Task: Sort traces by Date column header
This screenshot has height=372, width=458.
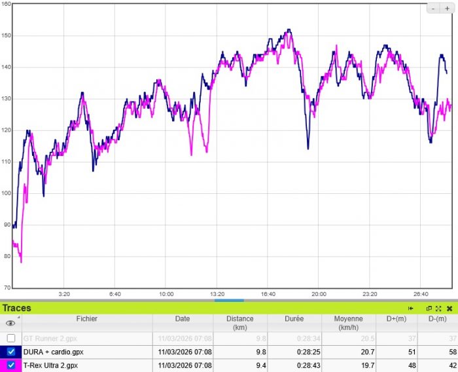Action: pos(183,319)
